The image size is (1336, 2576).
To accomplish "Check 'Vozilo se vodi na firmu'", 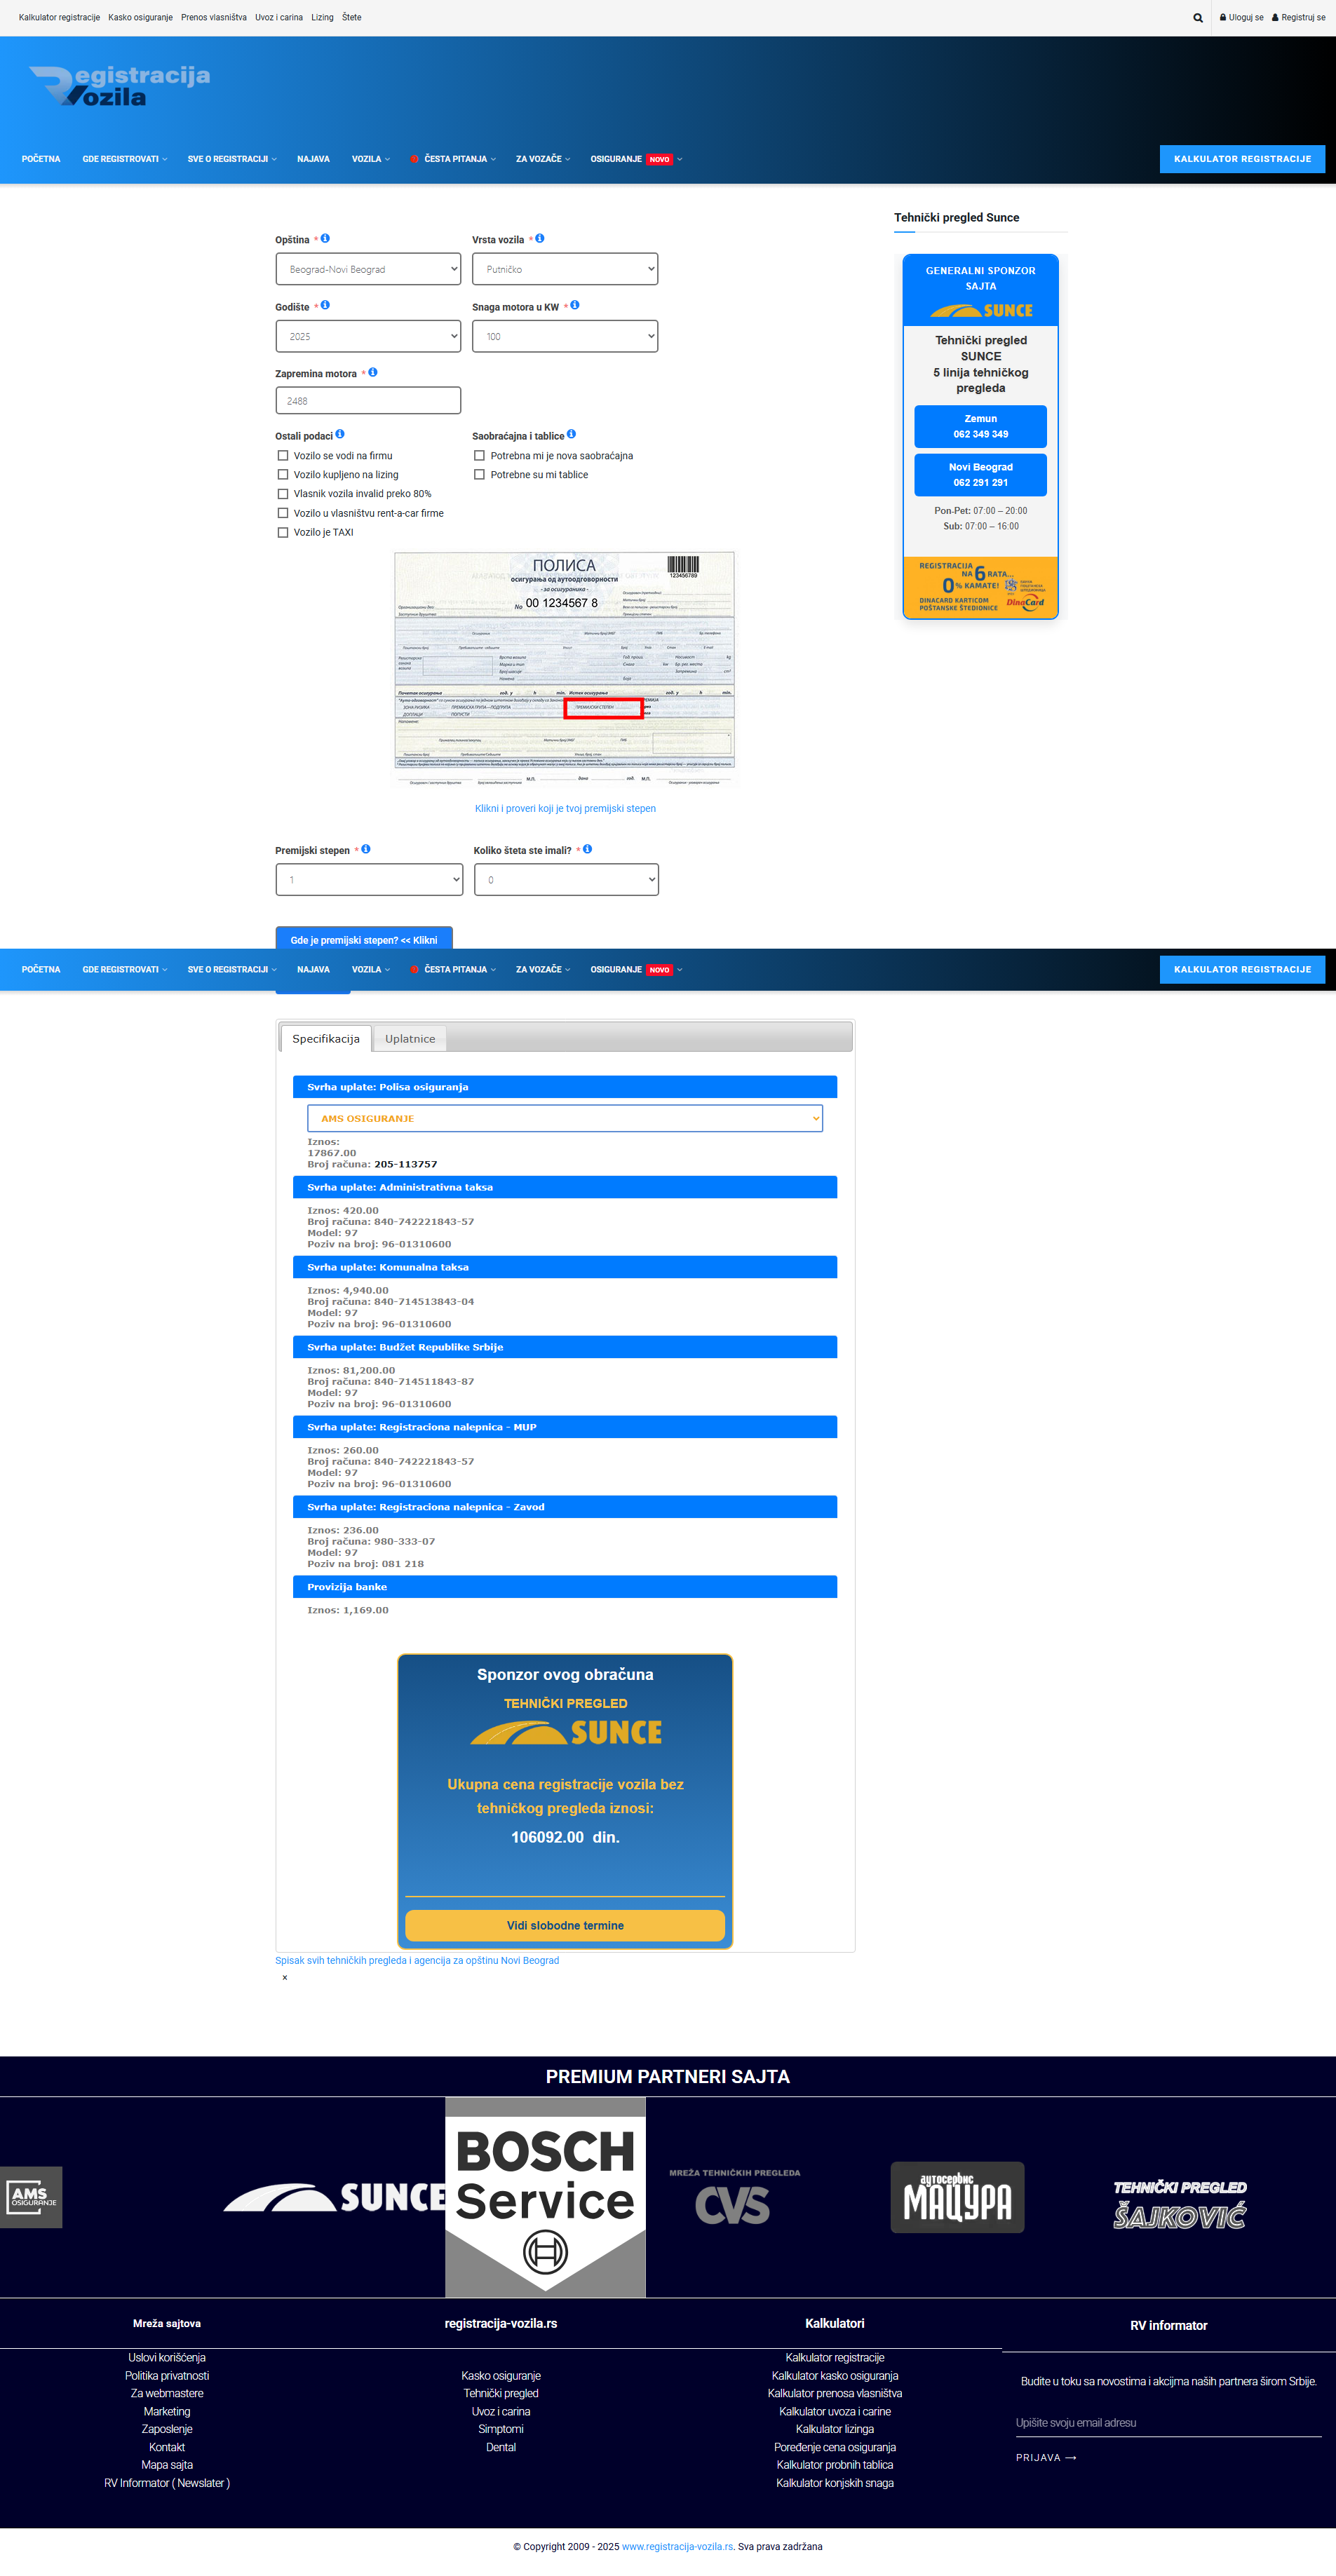I will point(283,456).
